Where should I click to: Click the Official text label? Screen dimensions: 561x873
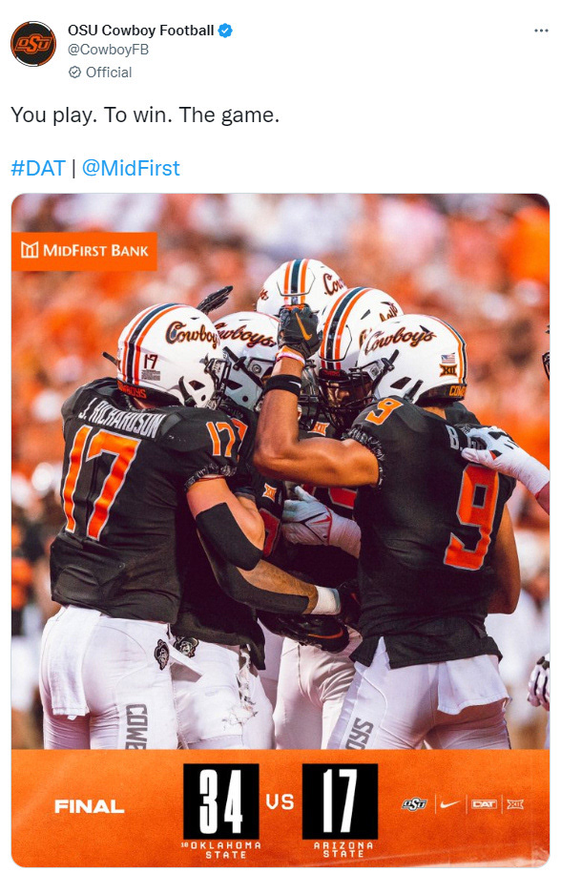pyautogui.click(x=109, y=73)
